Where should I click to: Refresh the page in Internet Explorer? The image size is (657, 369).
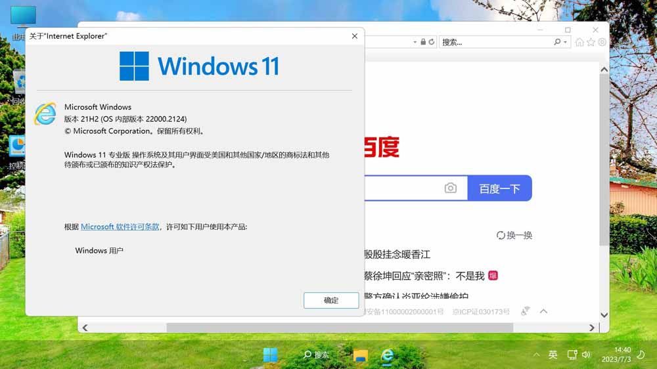click(x=432, y=42)
